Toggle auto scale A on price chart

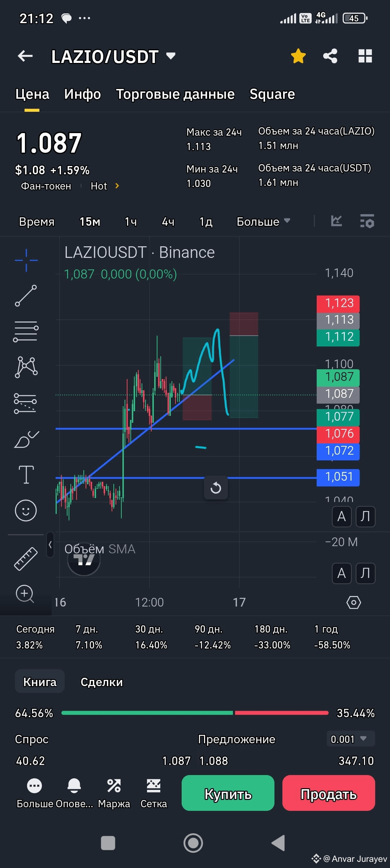pyautogui.click(x=342, y=516)
